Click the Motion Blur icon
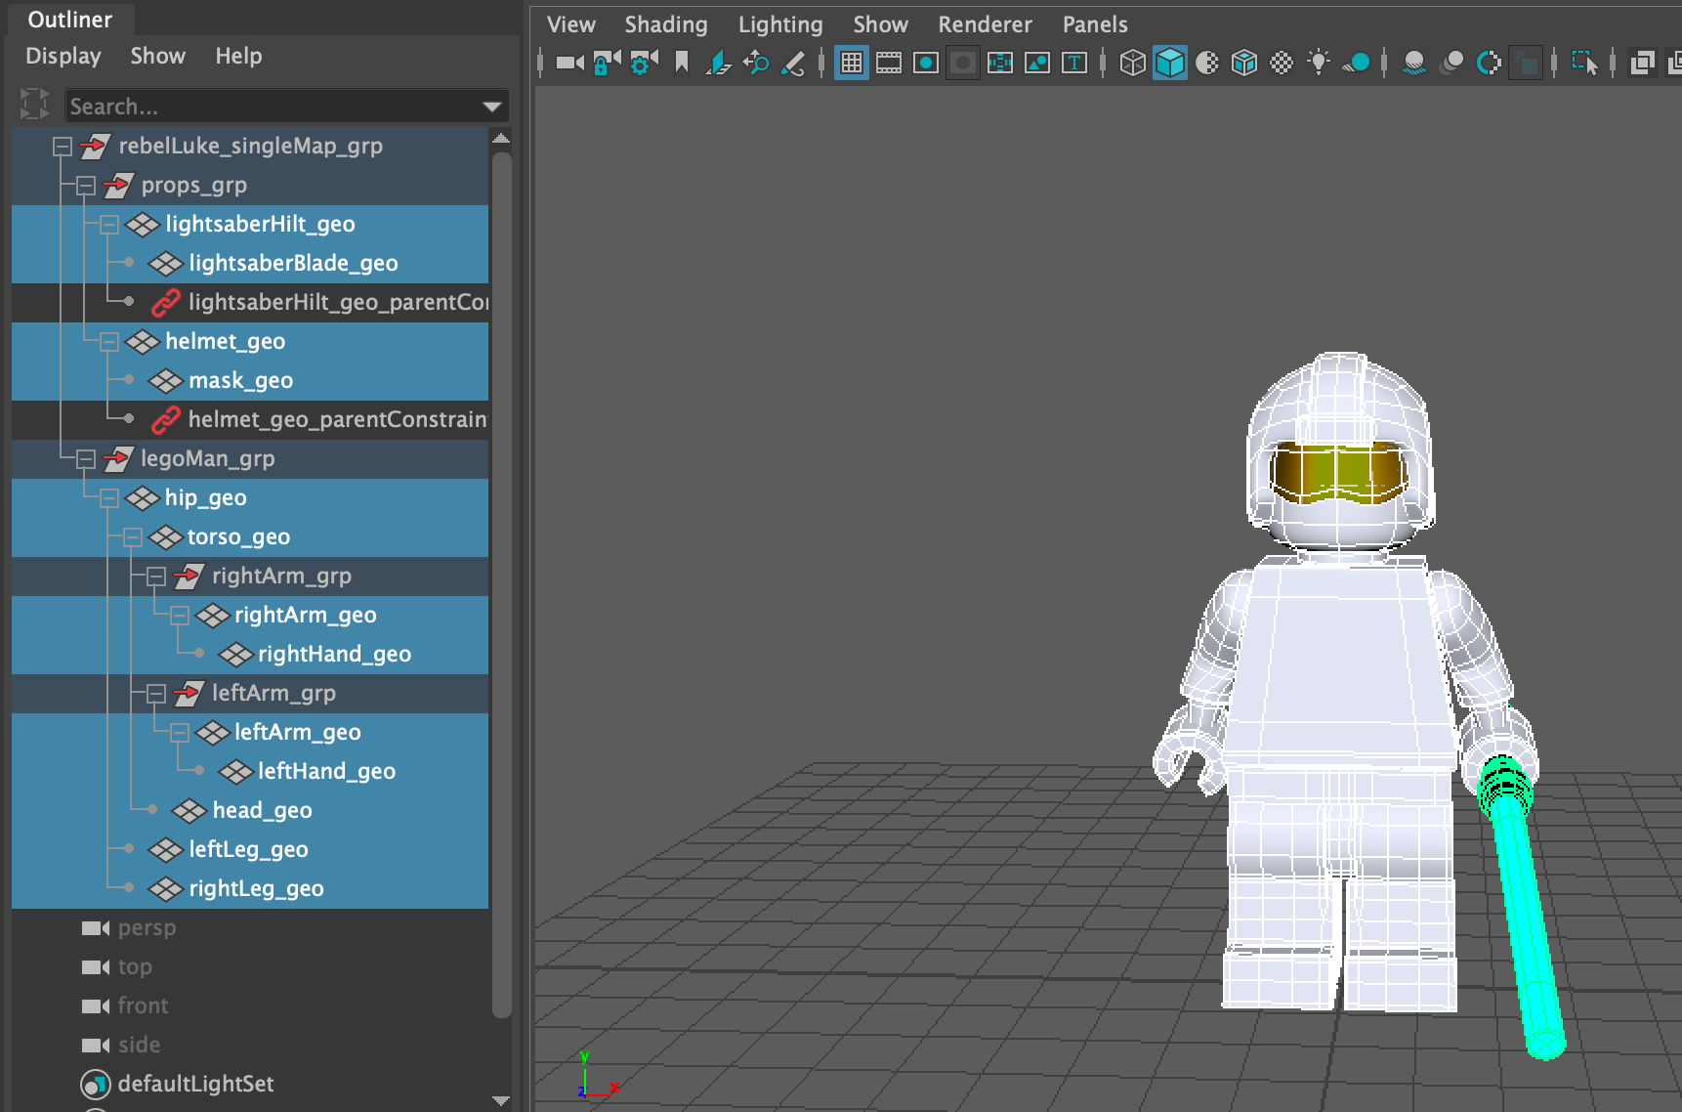Image resolution: width=1682 pixels, height=1112 pixels. click(x=1451, y=64)
